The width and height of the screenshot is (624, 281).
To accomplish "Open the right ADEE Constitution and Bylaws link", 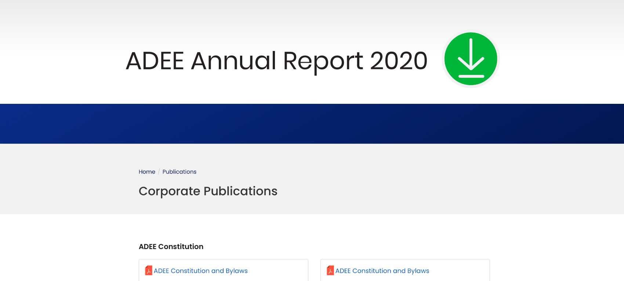I will tap(382, 271).
